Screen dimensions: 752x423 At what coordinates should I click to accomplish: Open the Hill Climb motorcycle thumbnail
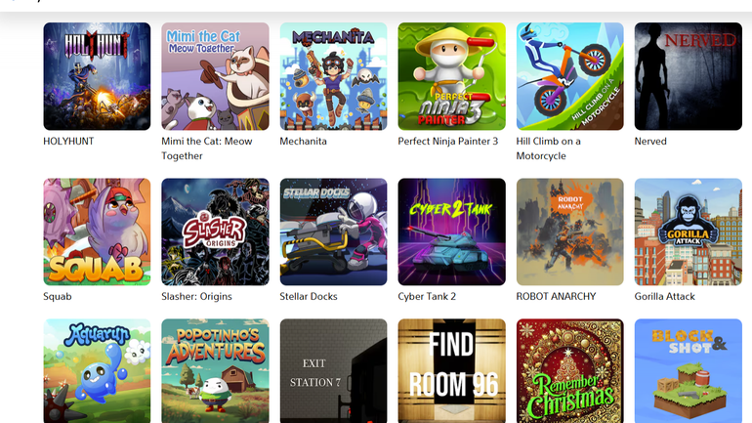(569, 76)
